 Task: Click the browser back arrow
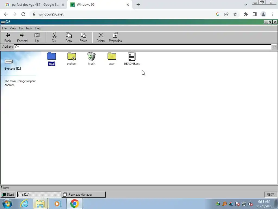[x=6, y=14]
